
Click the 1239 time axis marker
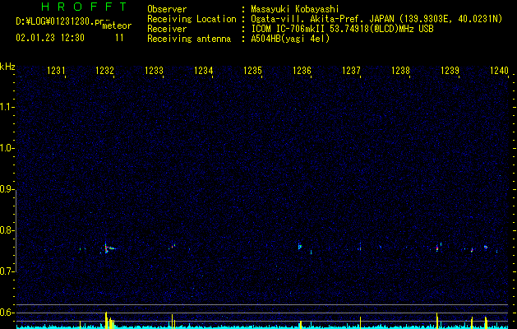[x=450, y=71]
